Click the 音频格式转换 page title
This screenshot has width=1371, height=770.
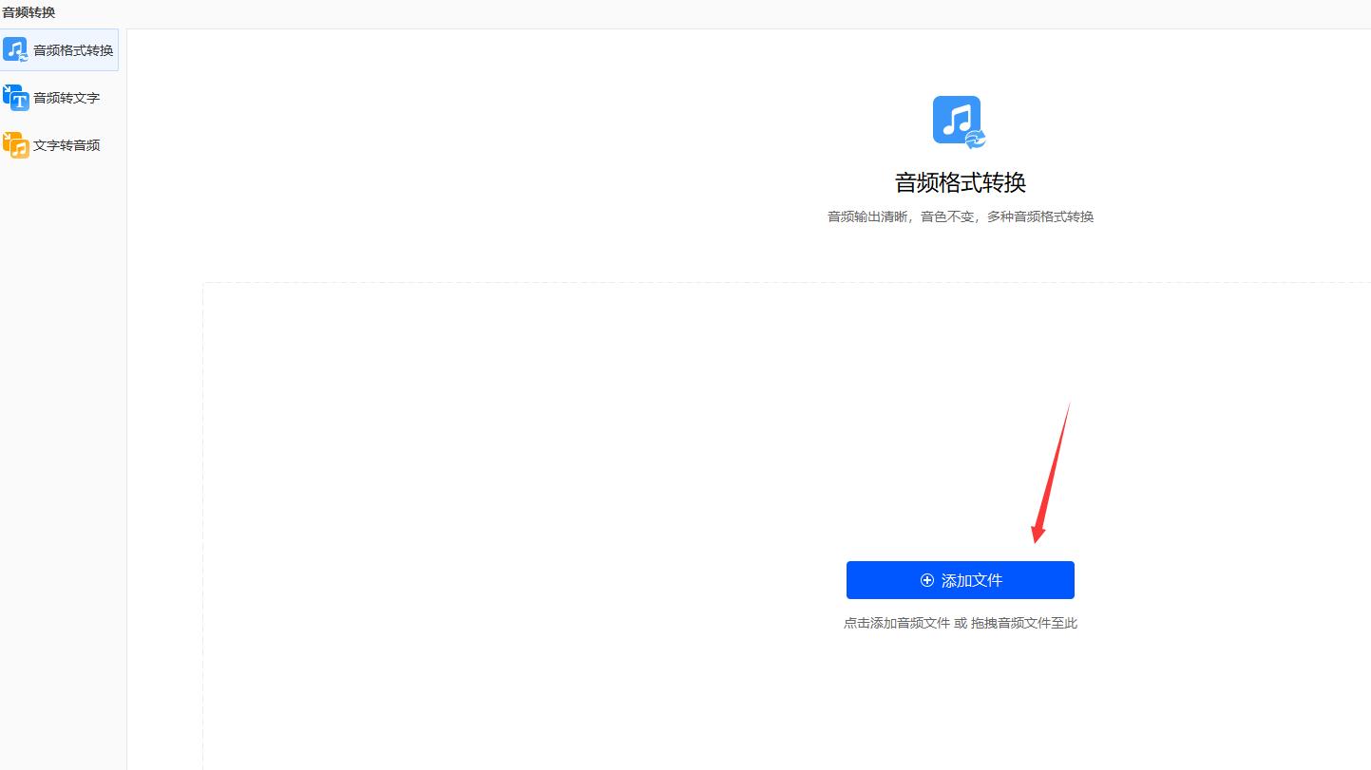coord(959,181)
